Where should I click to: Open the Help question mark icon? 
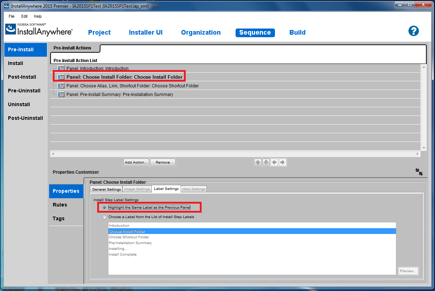(x=413, y=31)
